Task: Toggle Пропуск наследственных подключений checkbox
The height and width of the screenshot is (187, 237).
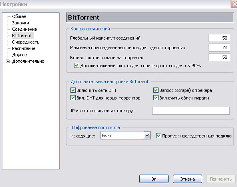Action: pyautogui.click(x=159, y=136)
